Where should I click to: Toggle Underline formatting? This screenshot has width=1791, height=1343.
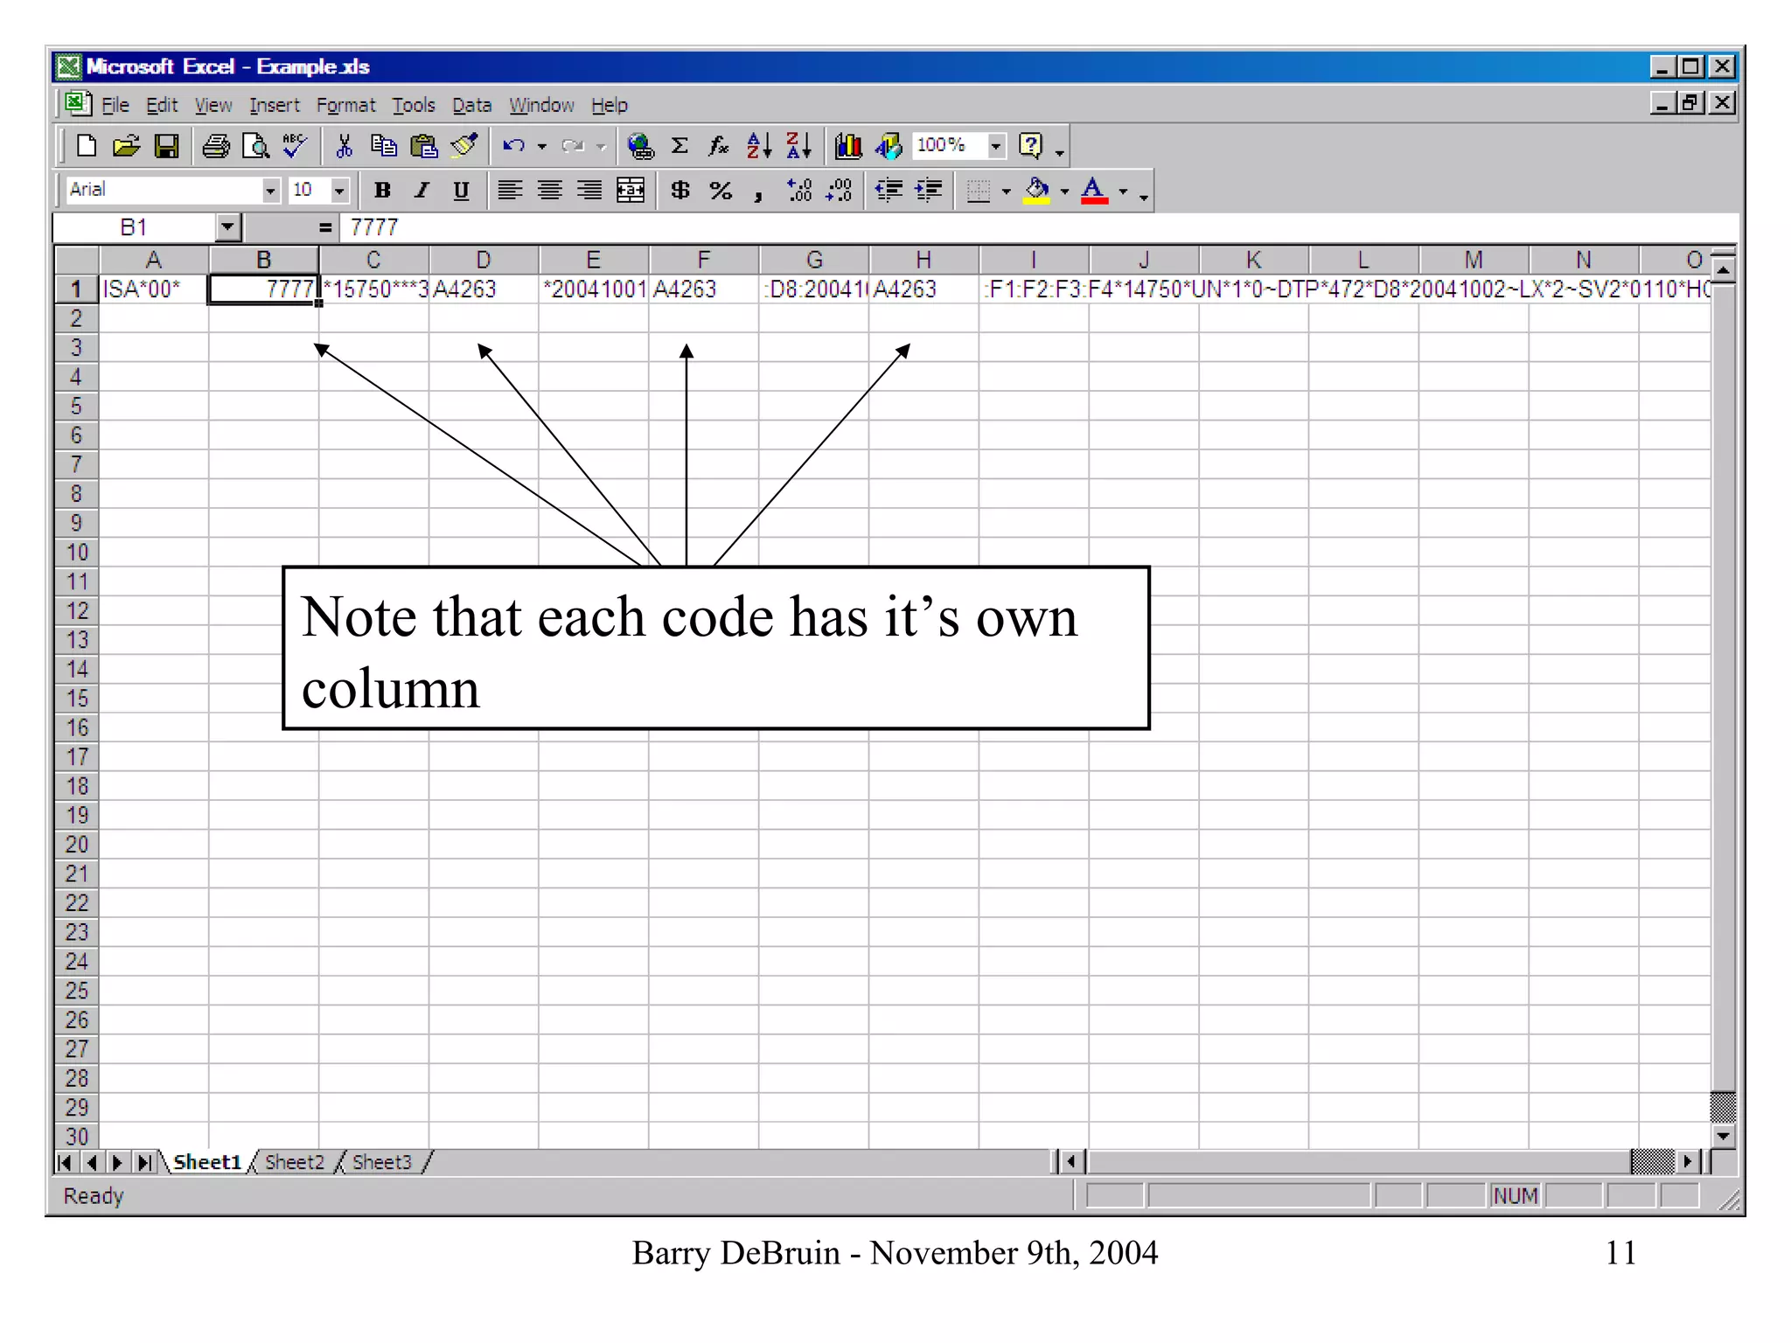[461, 191]
